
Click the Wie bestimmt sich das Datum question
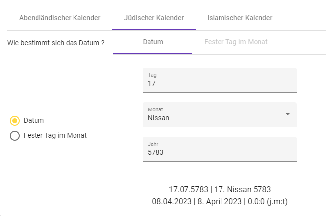pyautogui.click(x=56, y=43)
